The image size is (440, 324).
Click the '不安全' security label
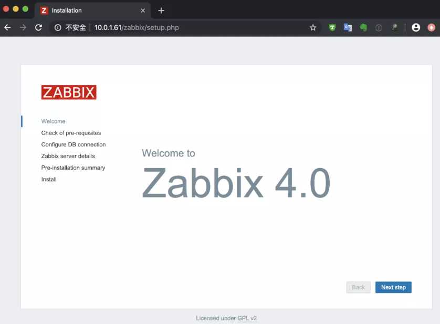(x=76, y=27)
